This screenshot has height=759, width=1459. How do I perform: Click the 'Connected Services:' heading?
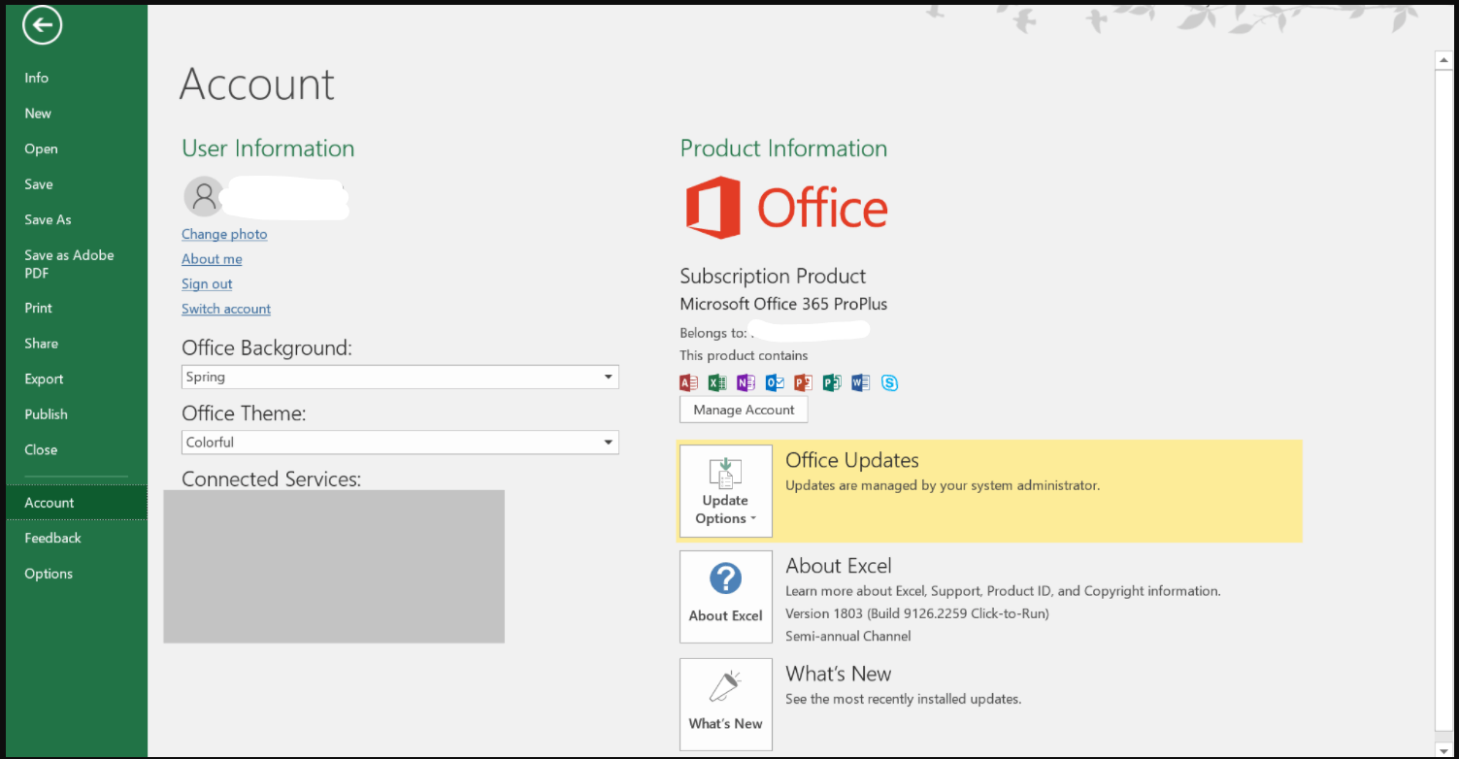[x=271, y=478]
